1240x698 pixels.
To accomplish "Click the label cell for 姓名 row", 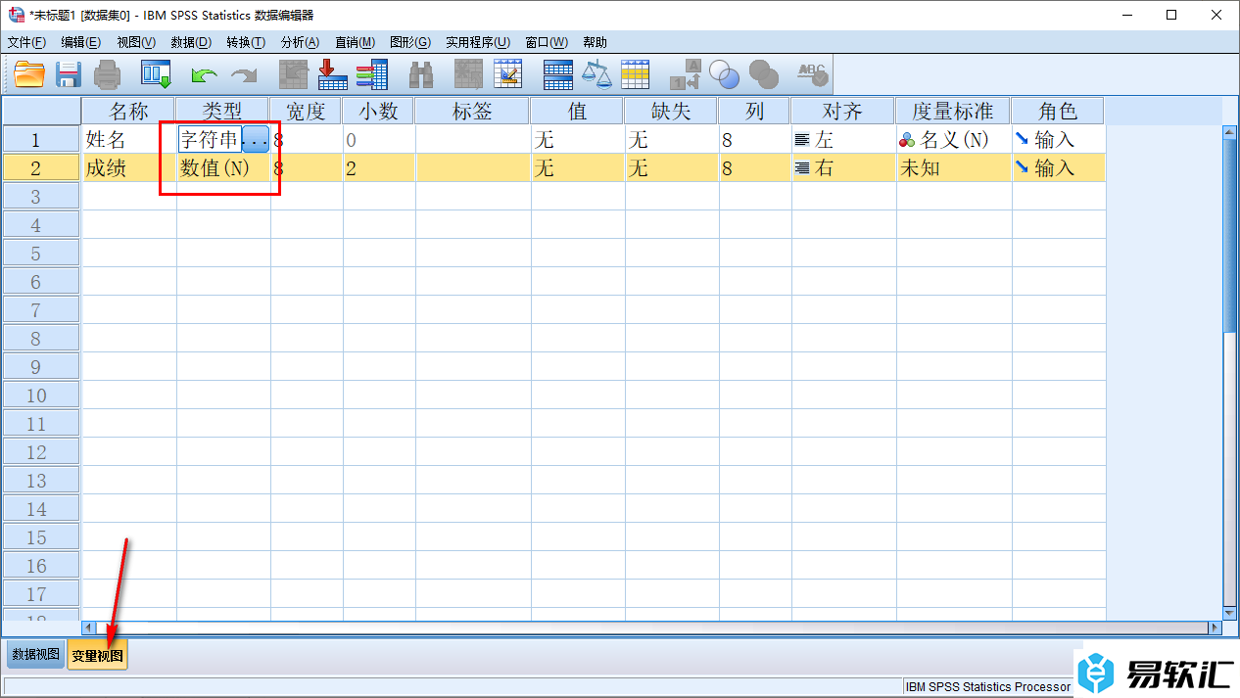I will 473,140.
